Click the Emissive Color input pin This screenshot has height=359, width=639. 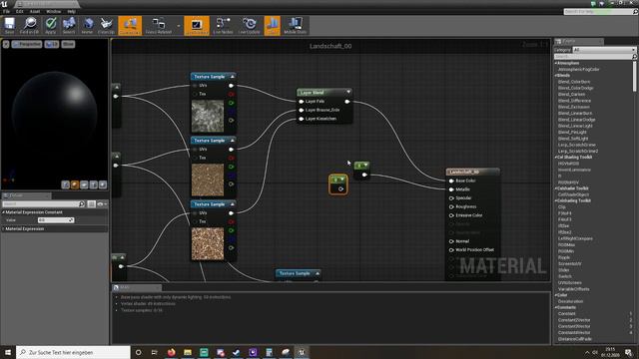point(451,215)
